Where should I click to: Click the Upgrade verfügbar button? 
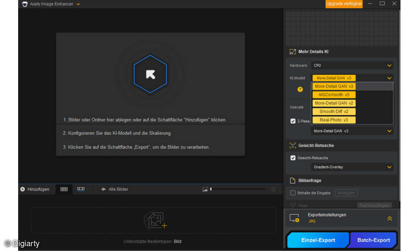(344, 4)
